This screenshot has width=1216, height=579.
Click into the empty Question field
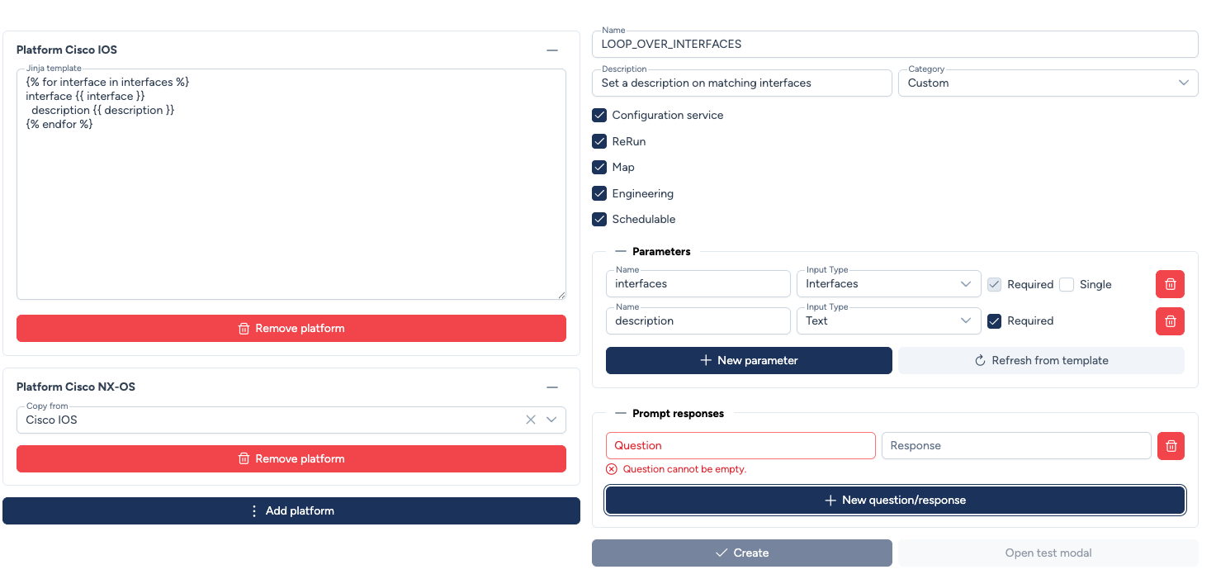click(x=740, y=446)
